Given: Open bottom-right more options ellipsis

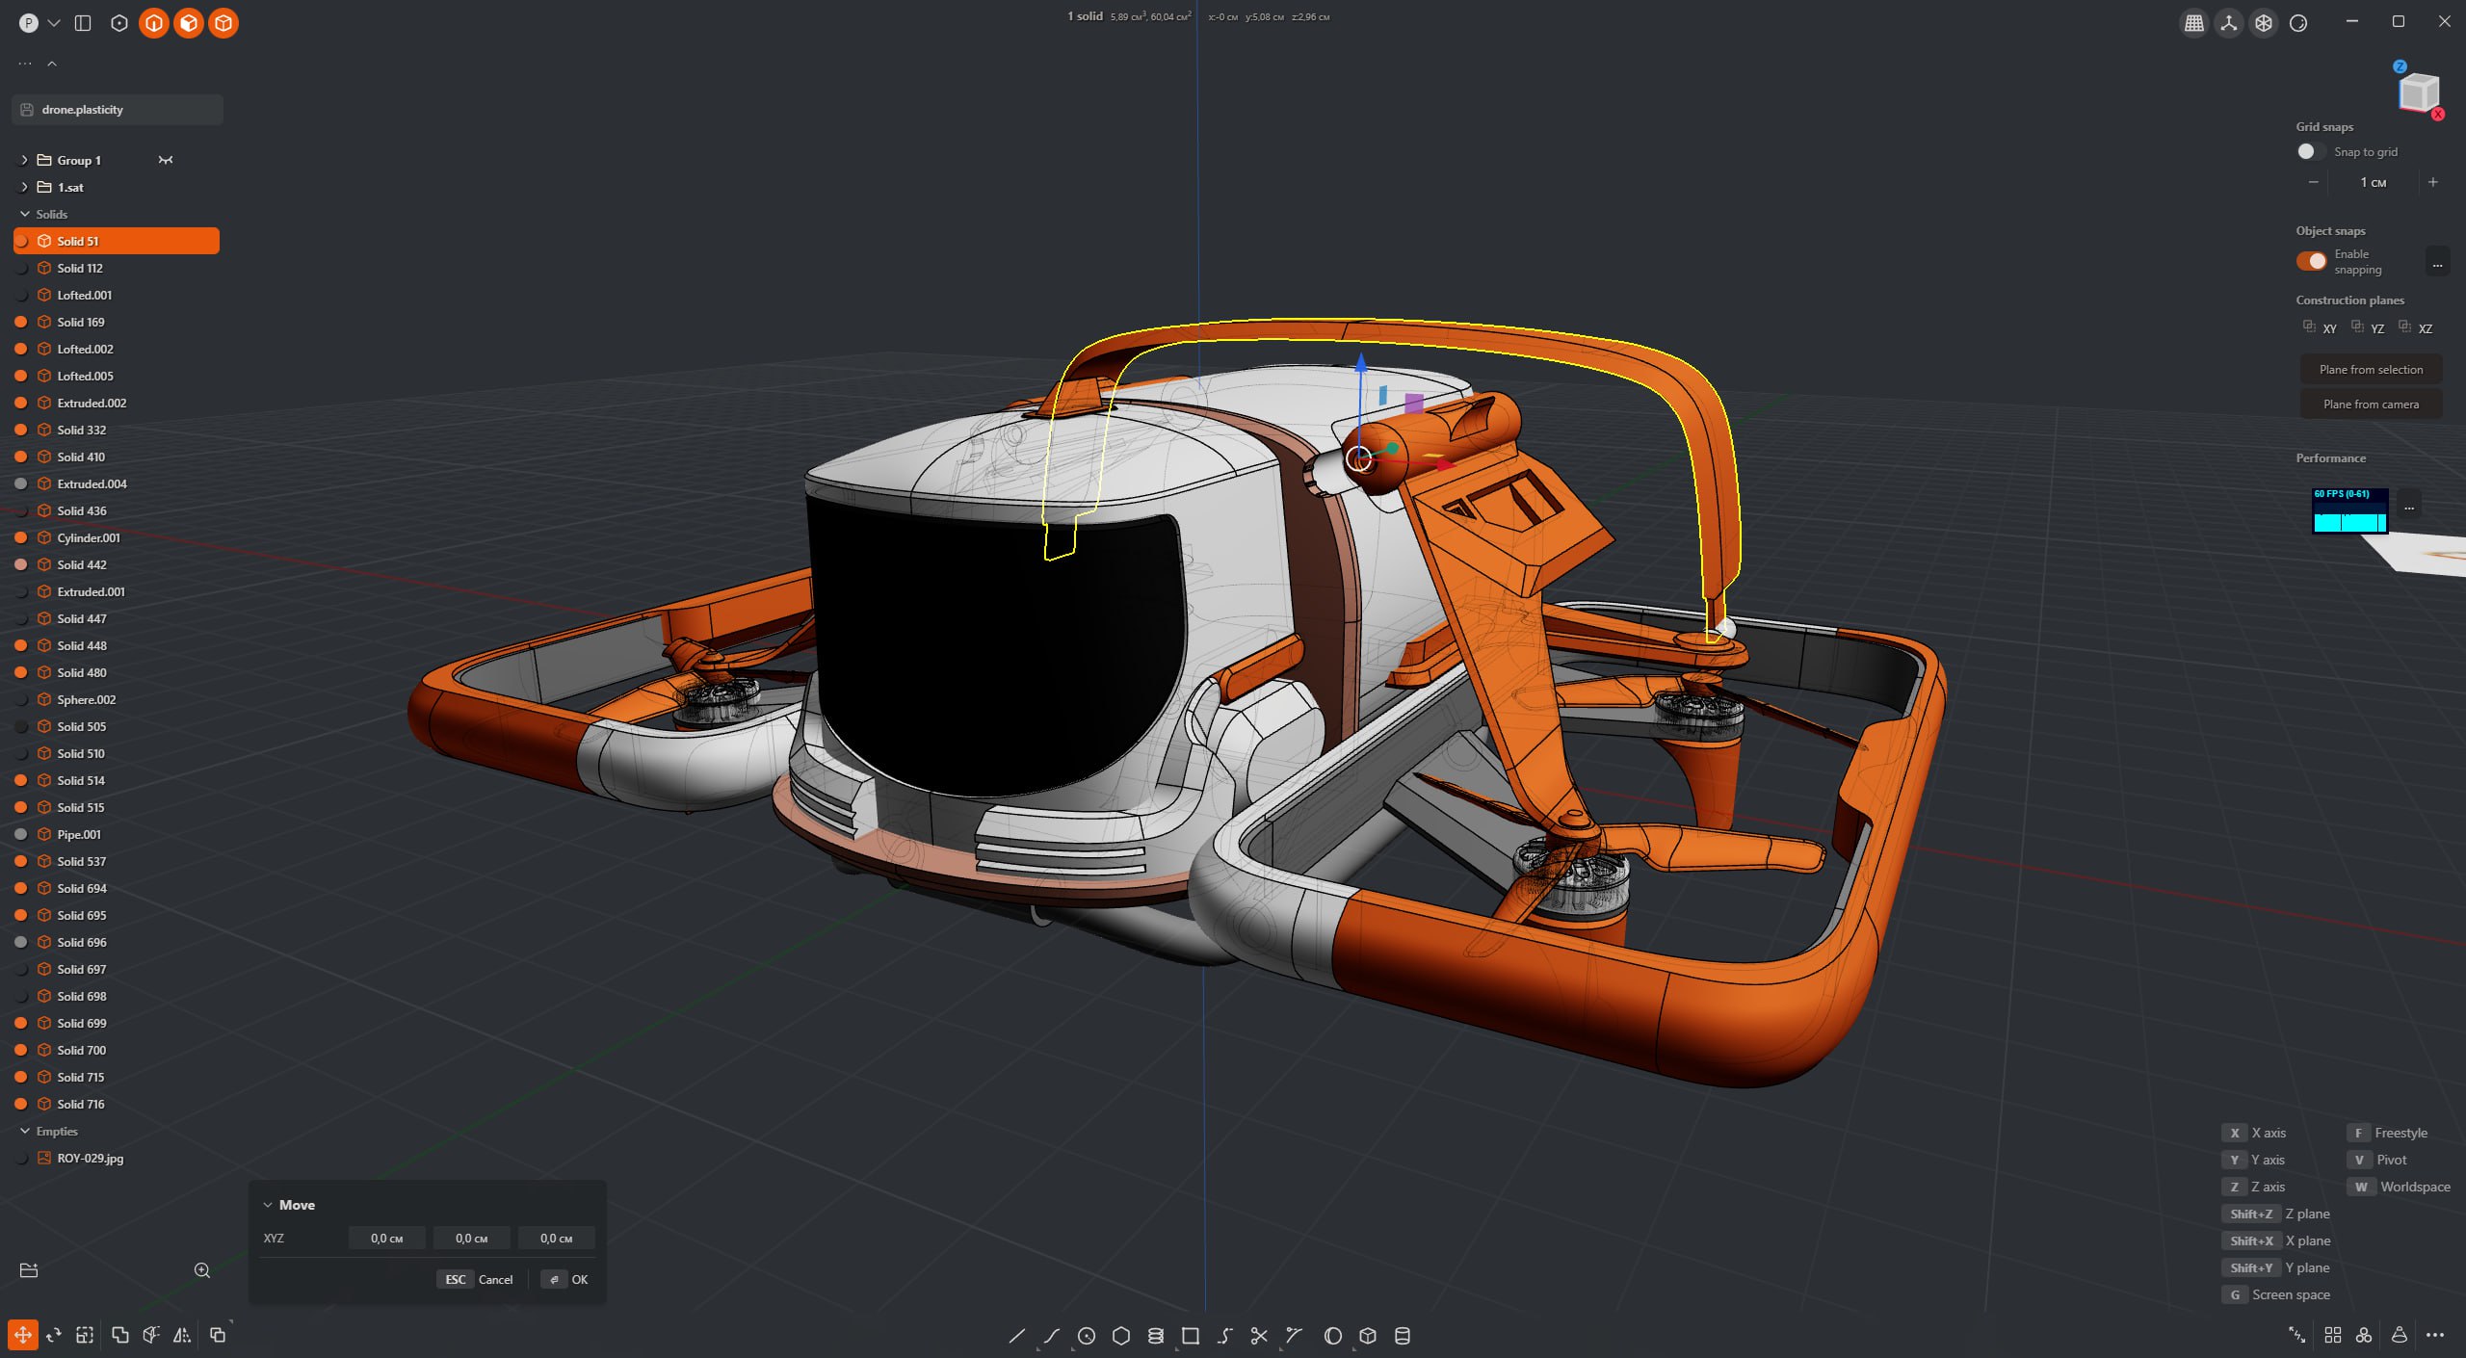Looking at the screenshot, I should 2435,1335.
